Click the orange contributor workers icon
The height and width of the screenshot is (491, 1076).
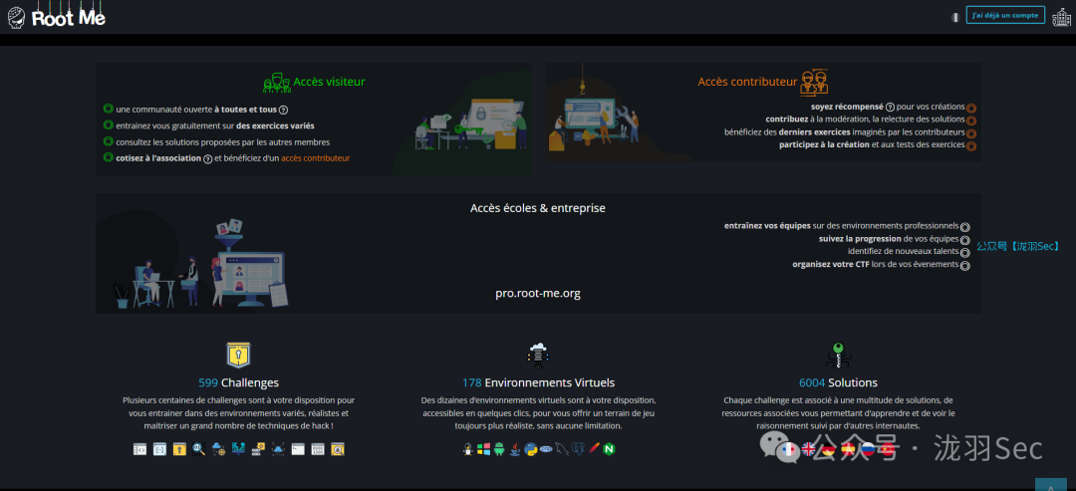click(814, 82)
